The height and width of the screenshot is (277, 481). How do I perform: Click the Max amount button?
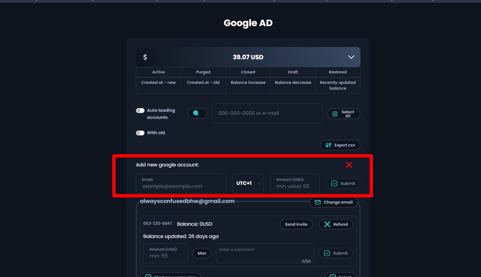(202, 253)
